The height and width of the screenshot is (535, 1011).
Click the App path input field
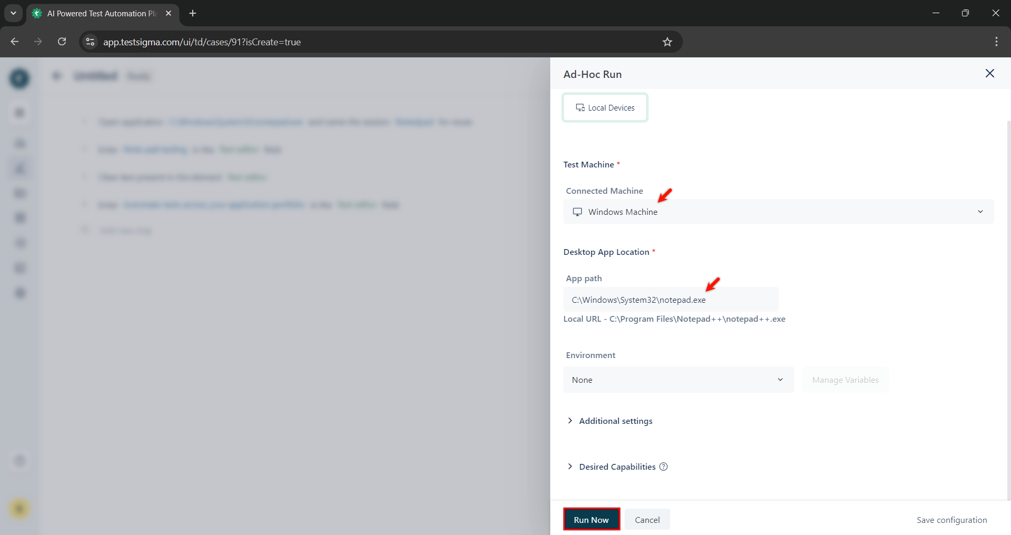(670, 299)
